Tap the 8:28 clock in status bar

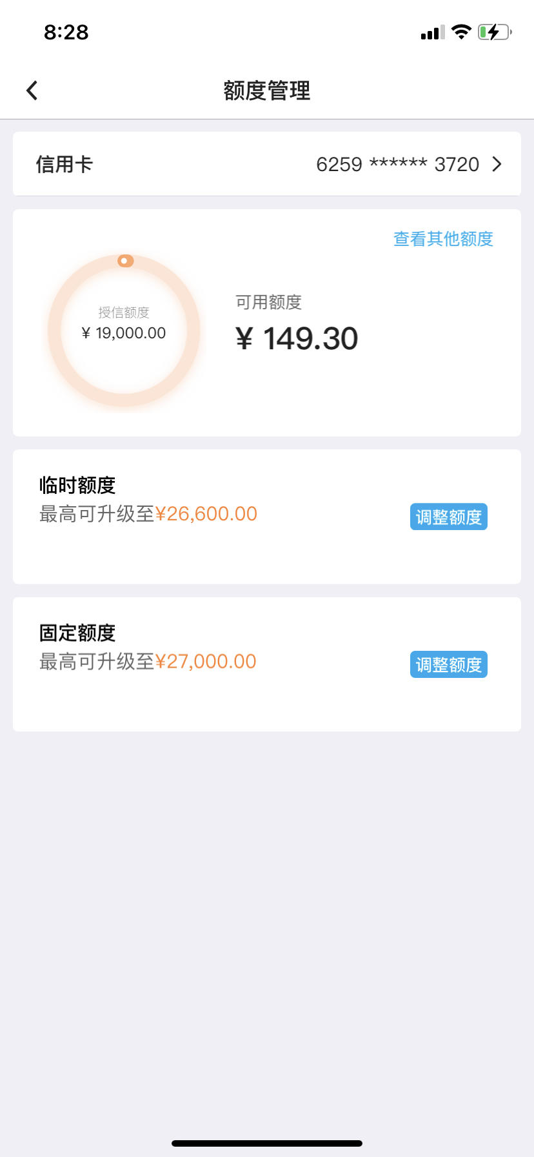[x=66, y=32]
